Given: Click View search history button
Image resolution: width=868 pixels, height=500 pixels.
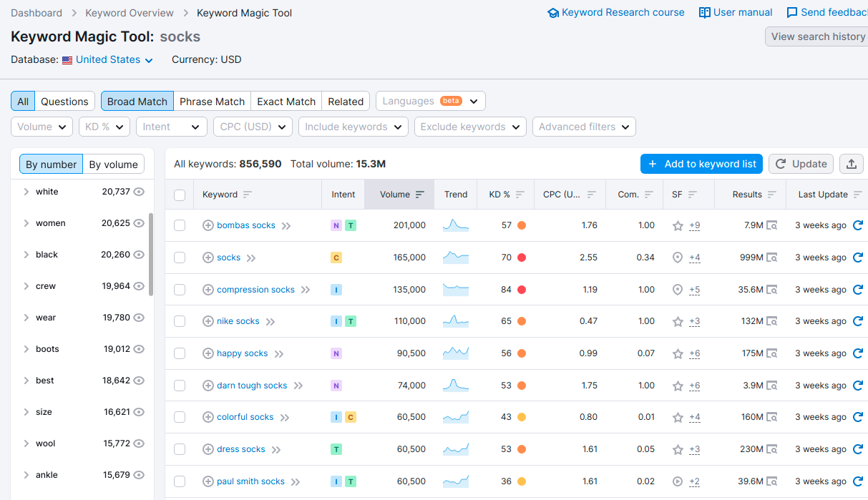Looking at the screenshot, I should [x=816, y=36].
